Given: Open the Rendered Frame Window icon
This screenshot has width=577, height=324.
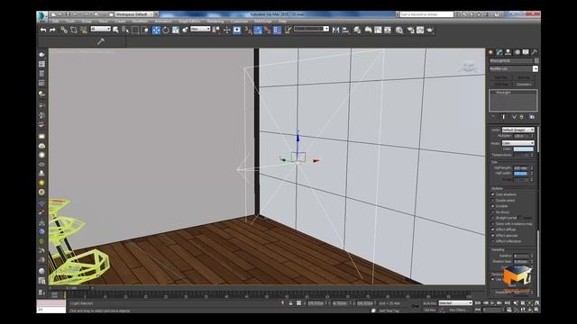Looking at the screenshot, I should point(420,30).
